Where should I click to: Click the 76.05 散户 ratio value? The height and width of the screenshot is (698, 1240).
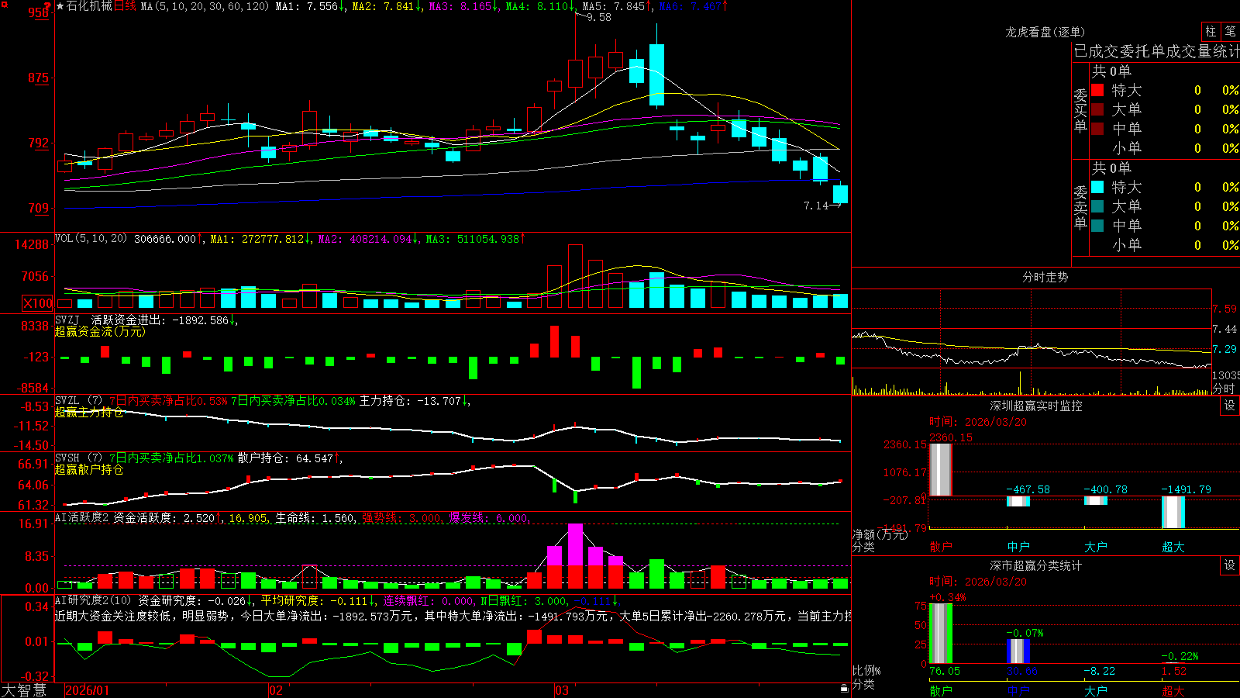(945, 671)
